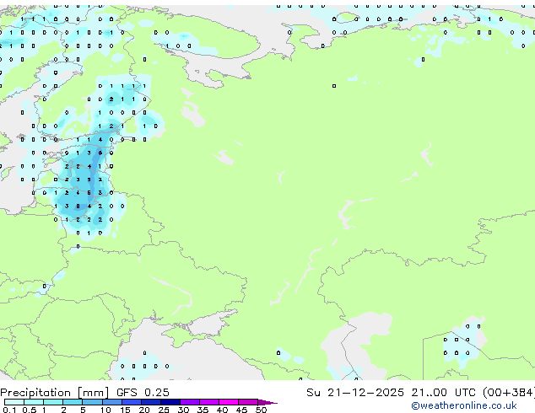Image resolution: width=535 pixels, height=413 pixels.
Task: Click the 'GFS 0.25' model label
Action: [x=143, y=393]
